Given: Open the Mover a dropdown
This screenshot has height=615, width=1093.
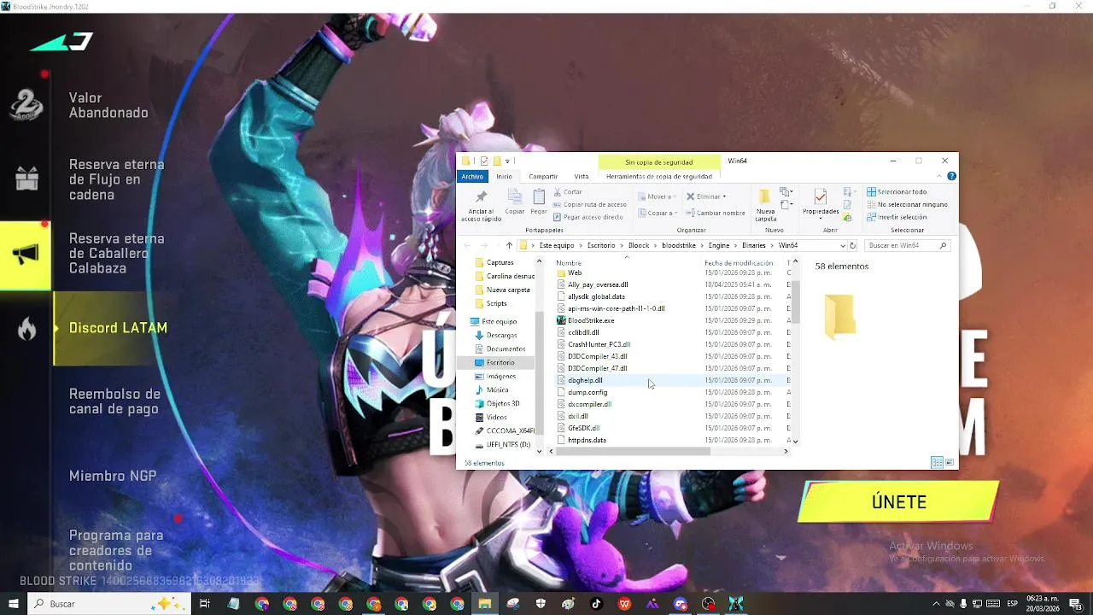Looking at the screenshot, I should 657,196.
